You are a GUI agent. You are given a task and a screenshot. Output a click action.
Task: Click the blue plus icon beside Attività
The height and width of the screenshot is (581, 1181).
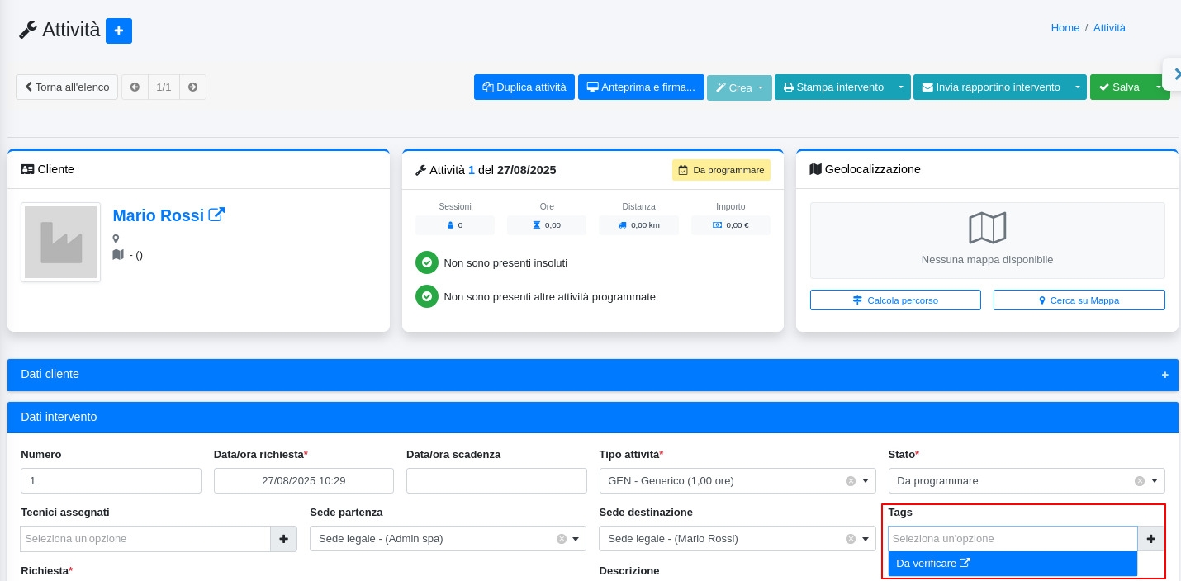click(x=119, y=31)
